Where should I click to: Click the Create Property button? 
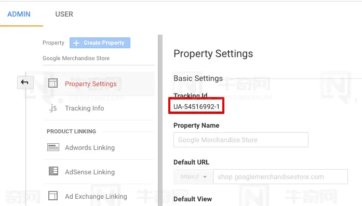coord(100,43)
